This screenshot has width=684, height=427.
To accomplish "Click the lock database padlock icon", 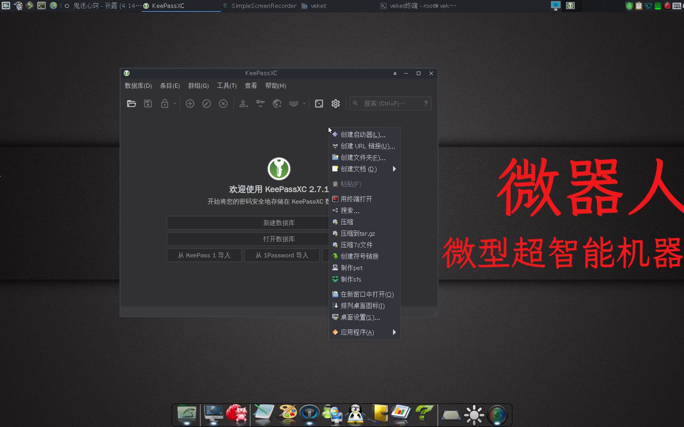I will [165, 104].
